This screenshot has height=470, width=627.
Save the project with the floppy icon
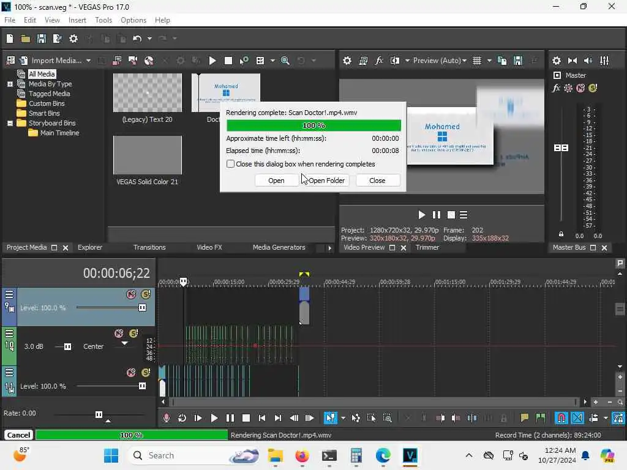(42, 39)
